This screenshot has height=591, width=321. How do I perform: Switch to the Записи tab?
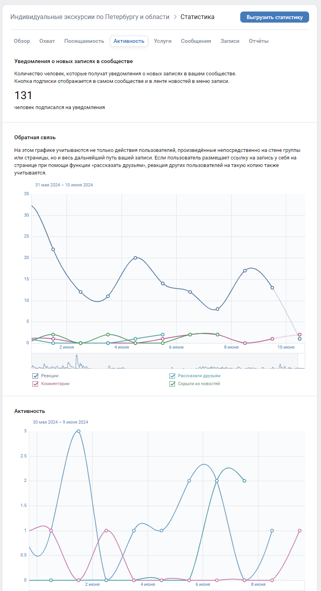point(230,41)
